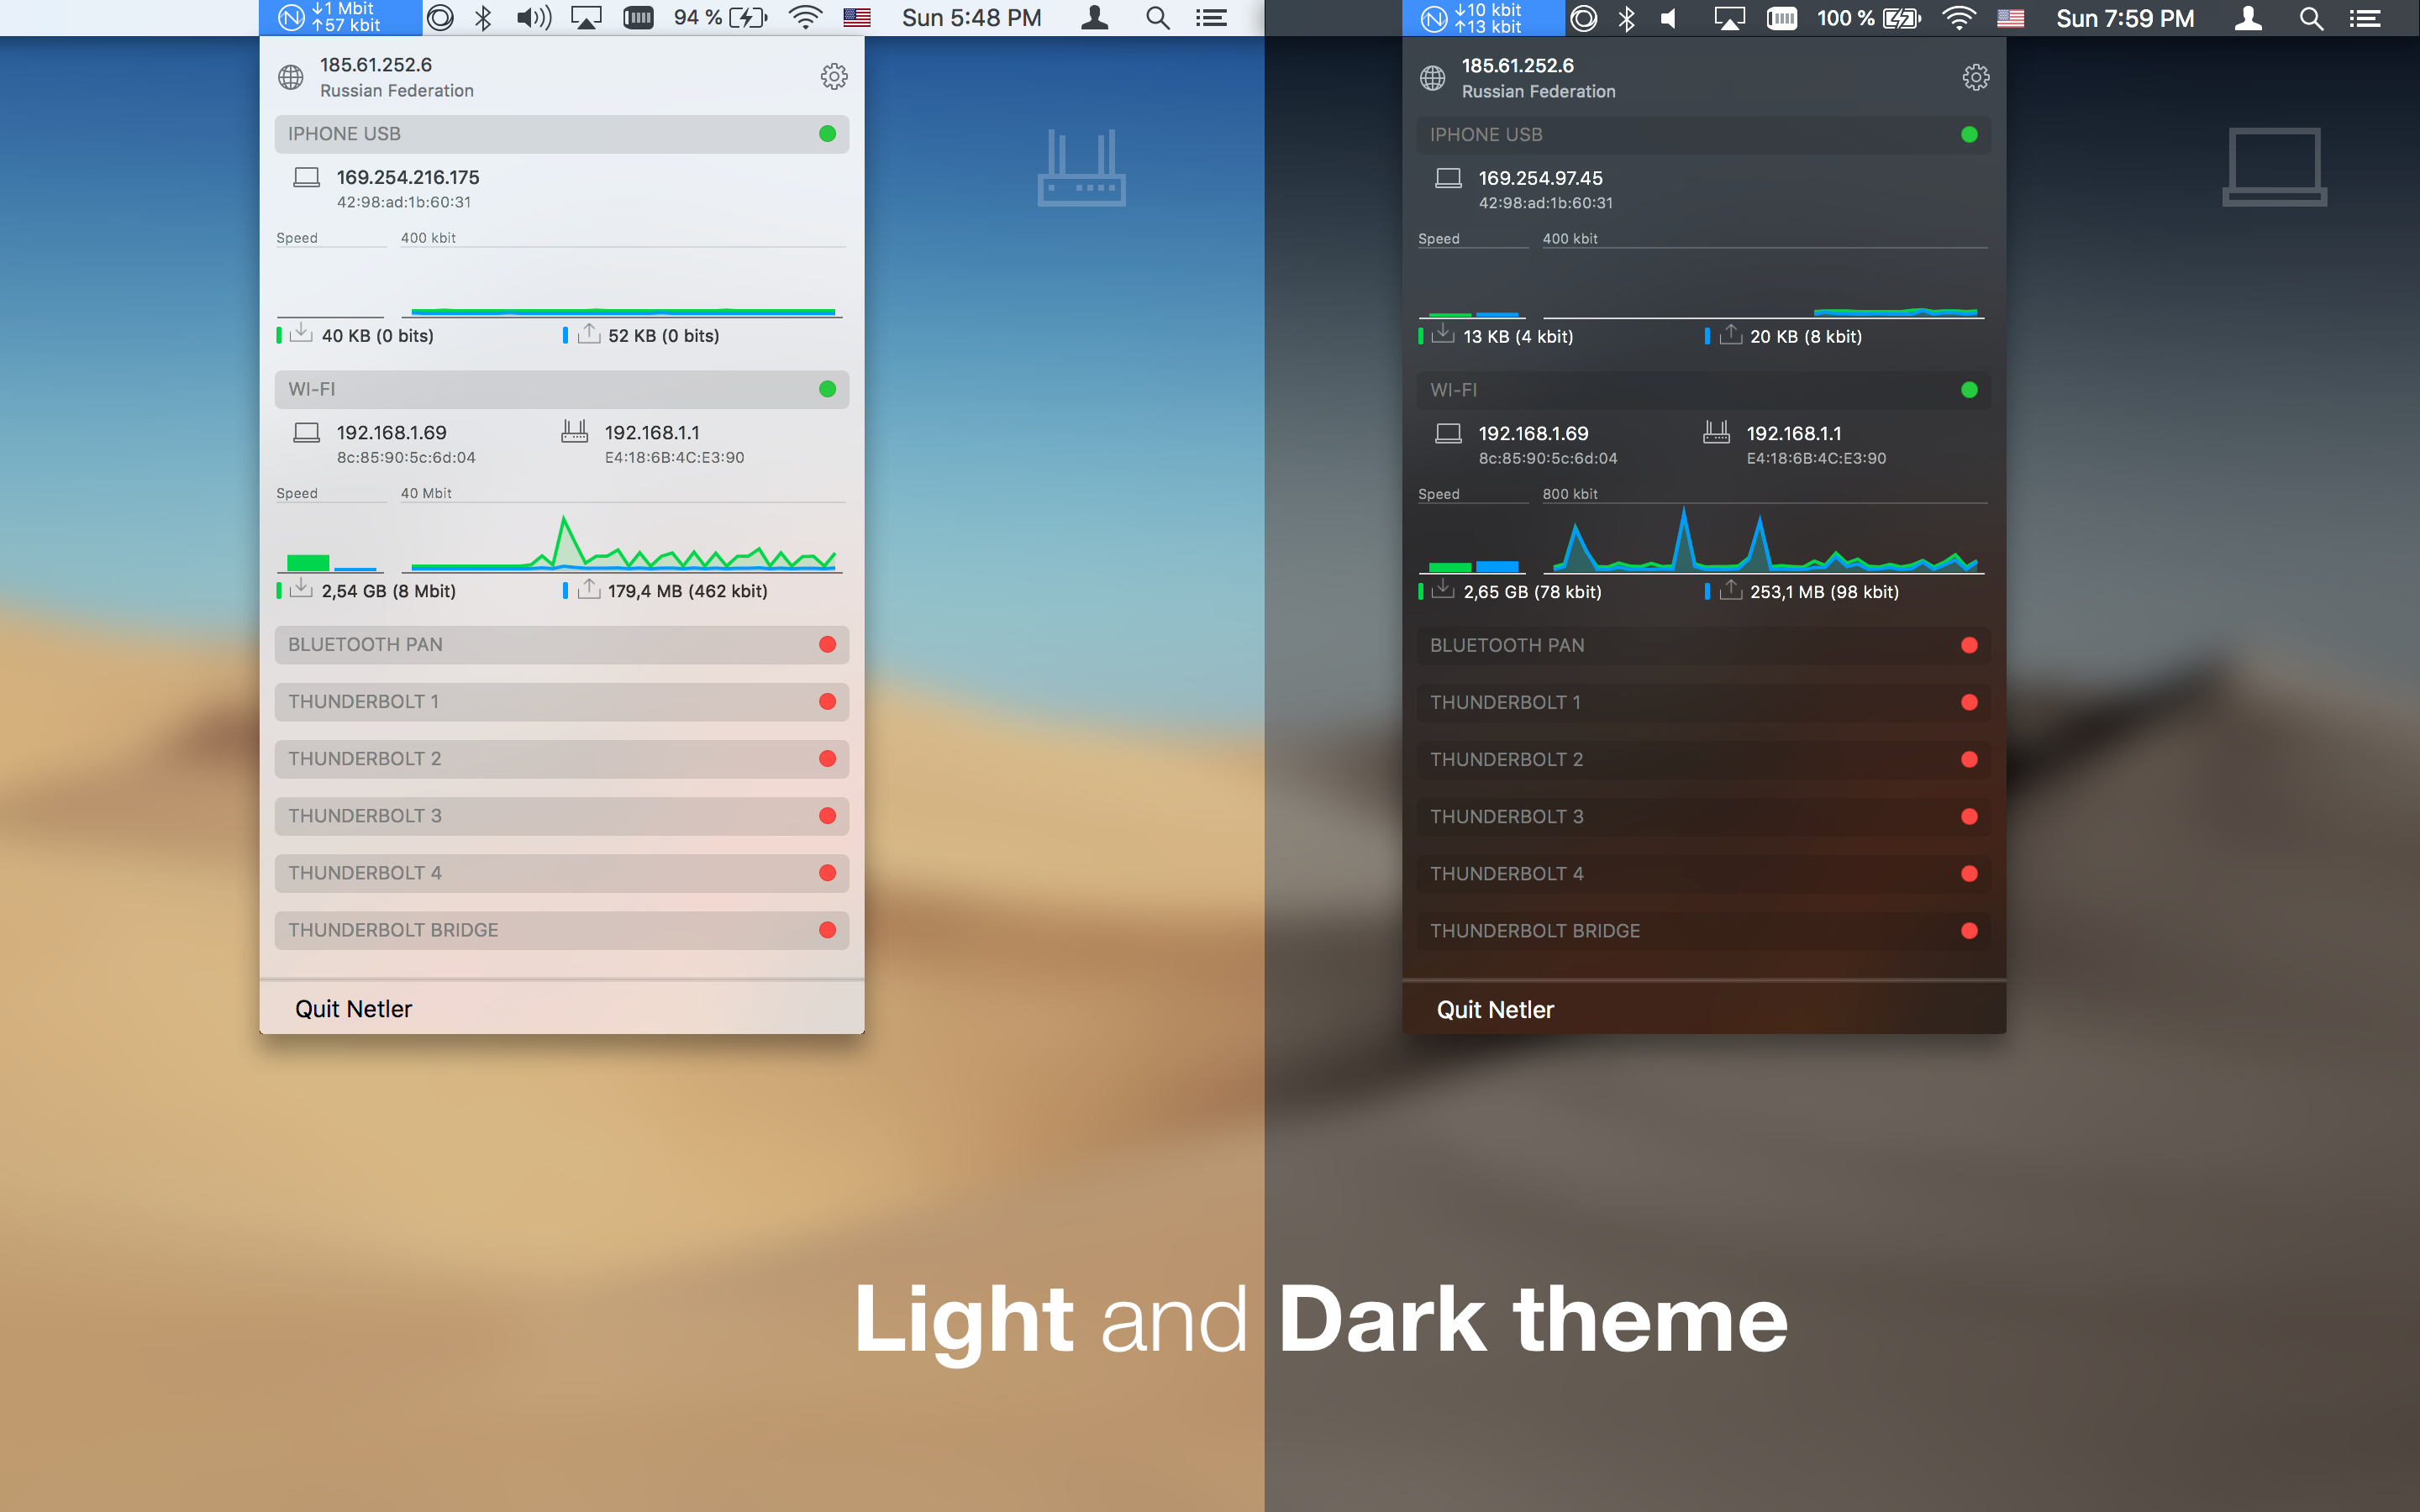Click upload icon next to 52 KB

click(x=589, y=333)
